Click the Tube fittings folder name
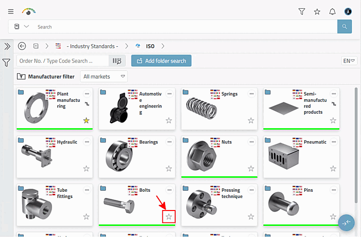 click(64, 193)
